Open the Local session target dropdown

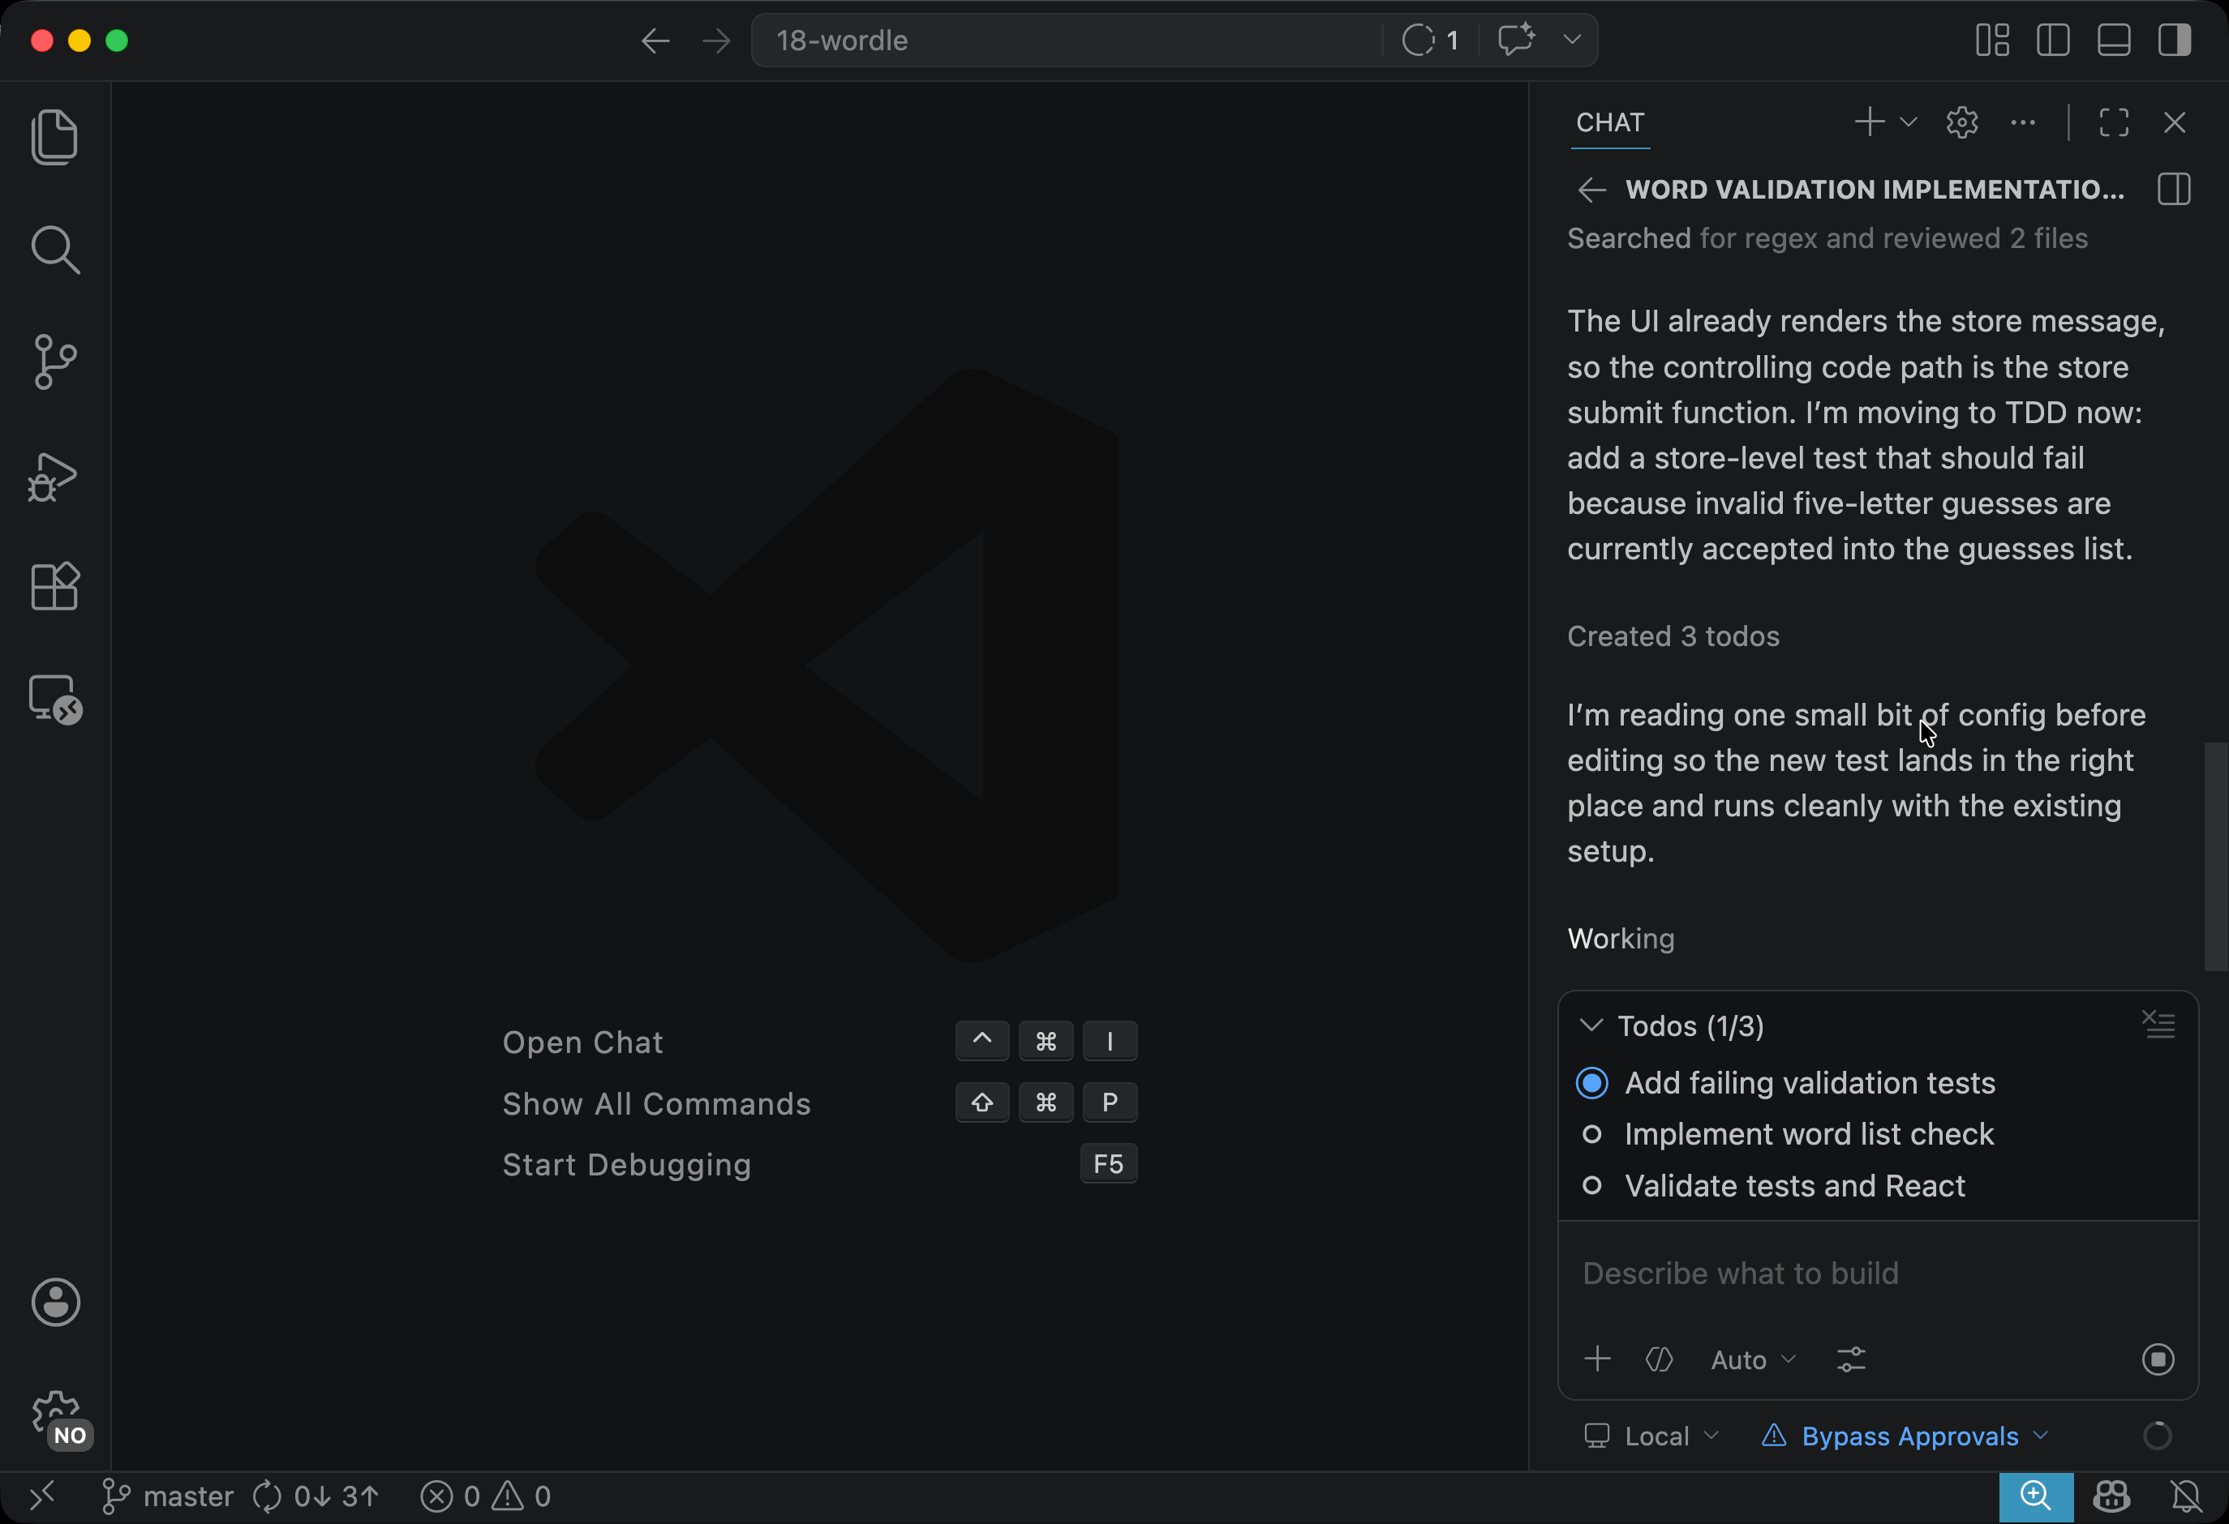point(1651,1436)
